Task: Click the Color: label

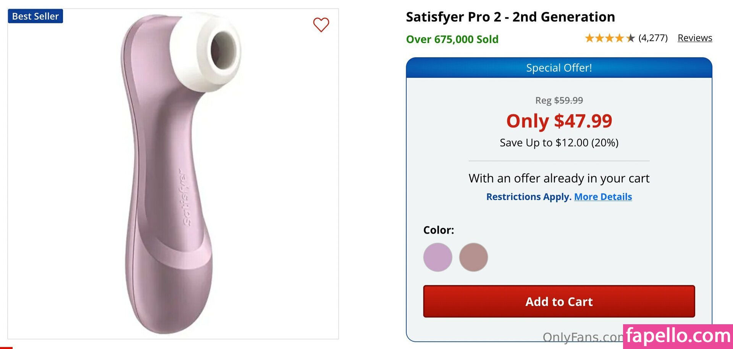Action: click(x=439, y=230)
